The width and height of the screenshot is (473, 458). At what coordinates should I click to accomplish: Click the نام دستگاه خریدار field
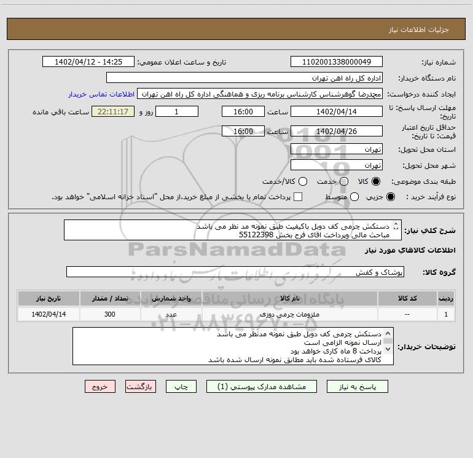[x=244, y=77]
